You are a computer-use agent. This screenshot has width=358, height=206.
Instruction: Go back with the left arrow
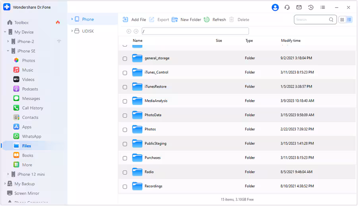129,31
